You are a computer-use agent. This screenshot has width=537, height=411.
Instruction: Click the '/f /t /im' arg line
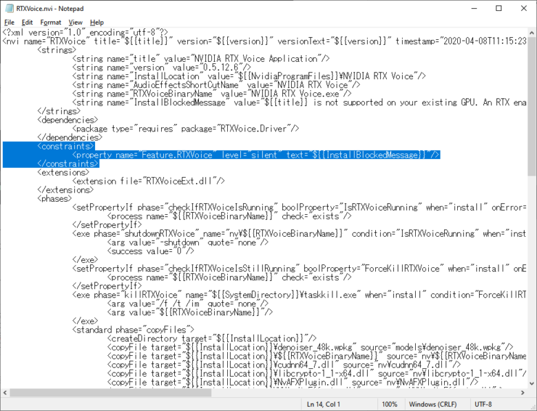coord(188,304)
